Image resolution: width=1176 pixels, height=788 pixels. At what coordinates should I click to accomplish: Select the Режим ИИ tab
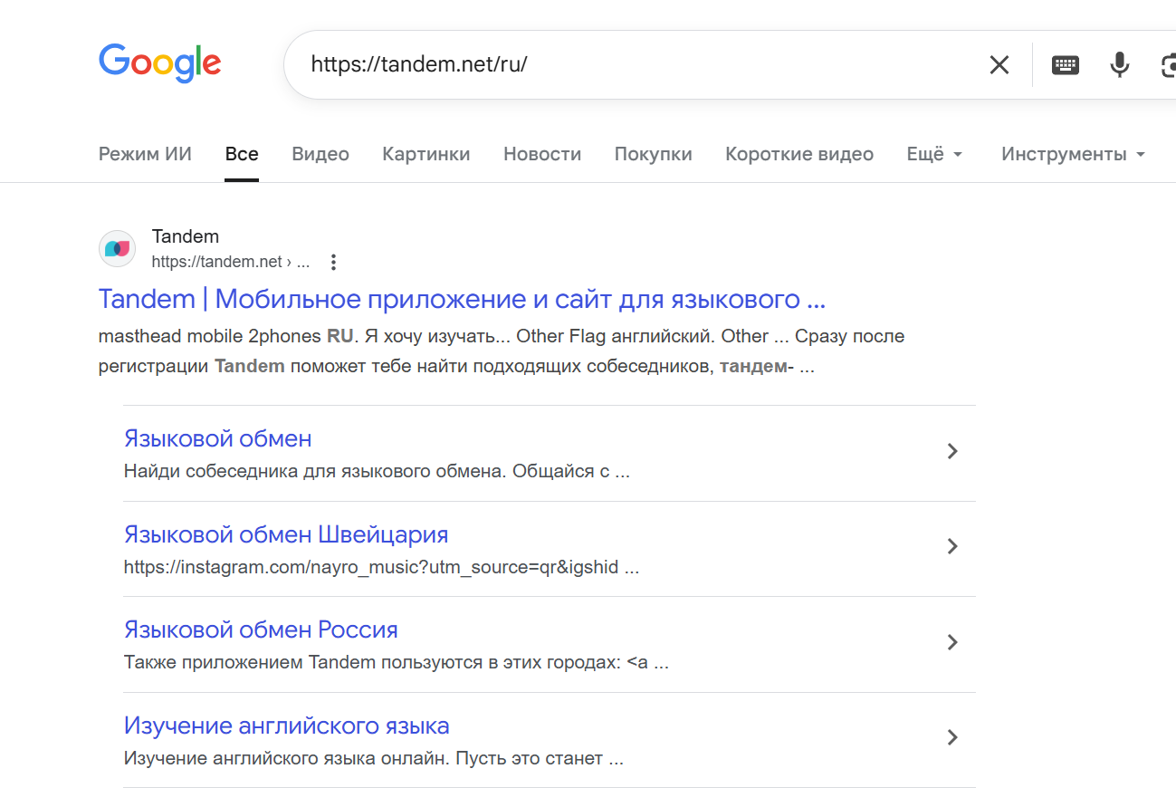tap(145, 154)
